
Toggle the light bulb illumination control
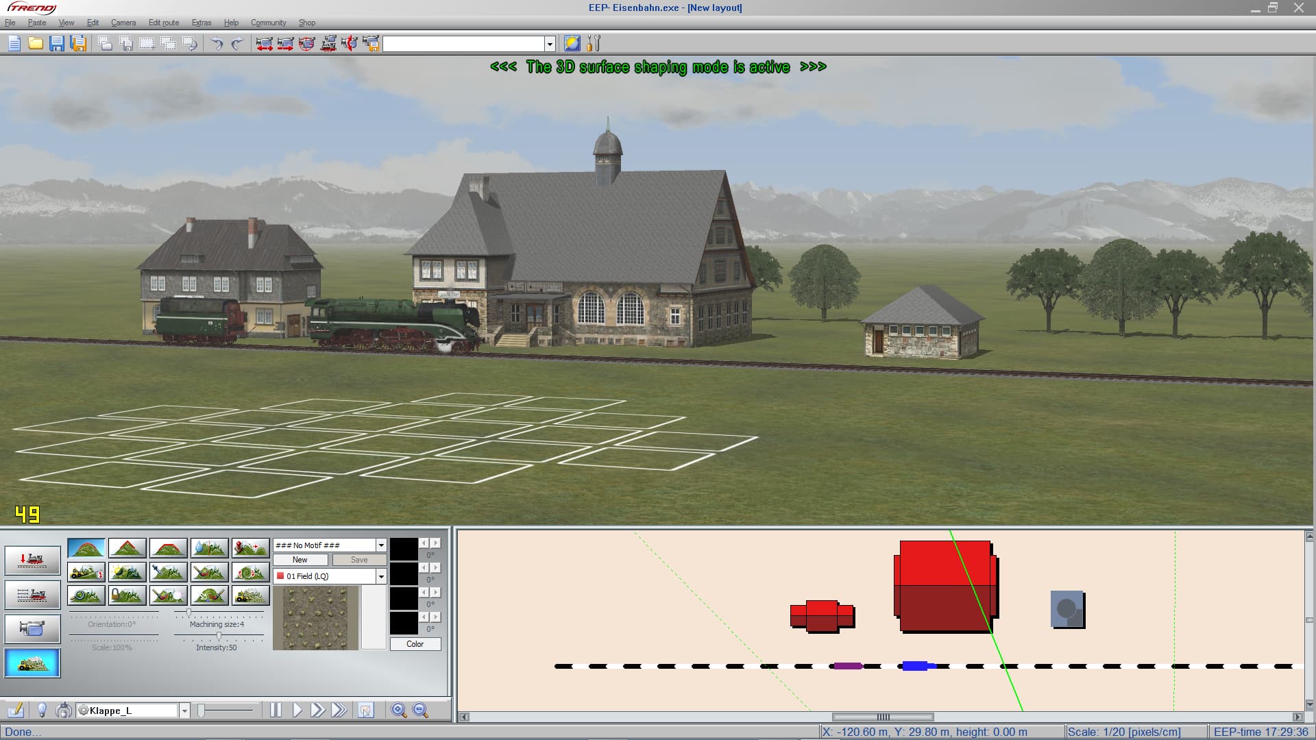click(42, 711)
